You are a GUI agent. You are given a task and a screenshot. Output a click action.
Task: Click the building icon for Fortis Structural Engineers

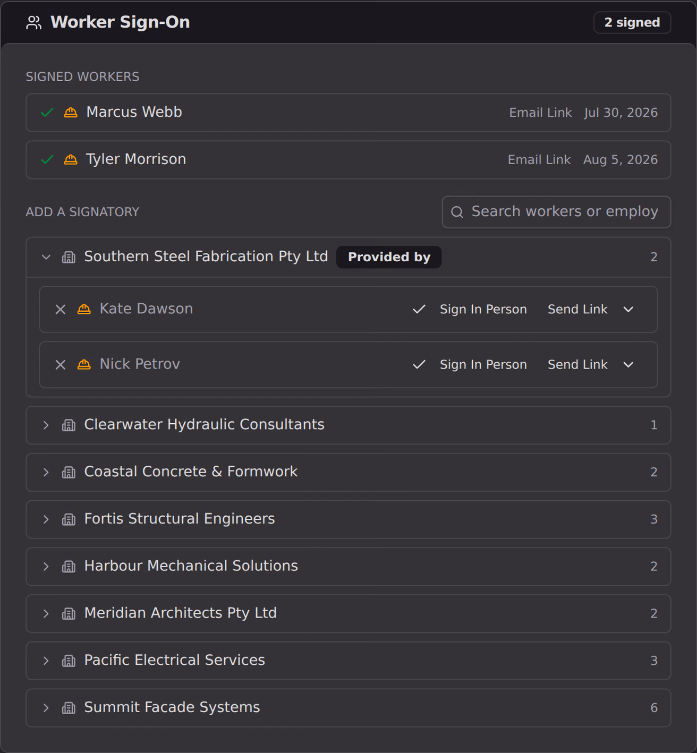[69, 519]
